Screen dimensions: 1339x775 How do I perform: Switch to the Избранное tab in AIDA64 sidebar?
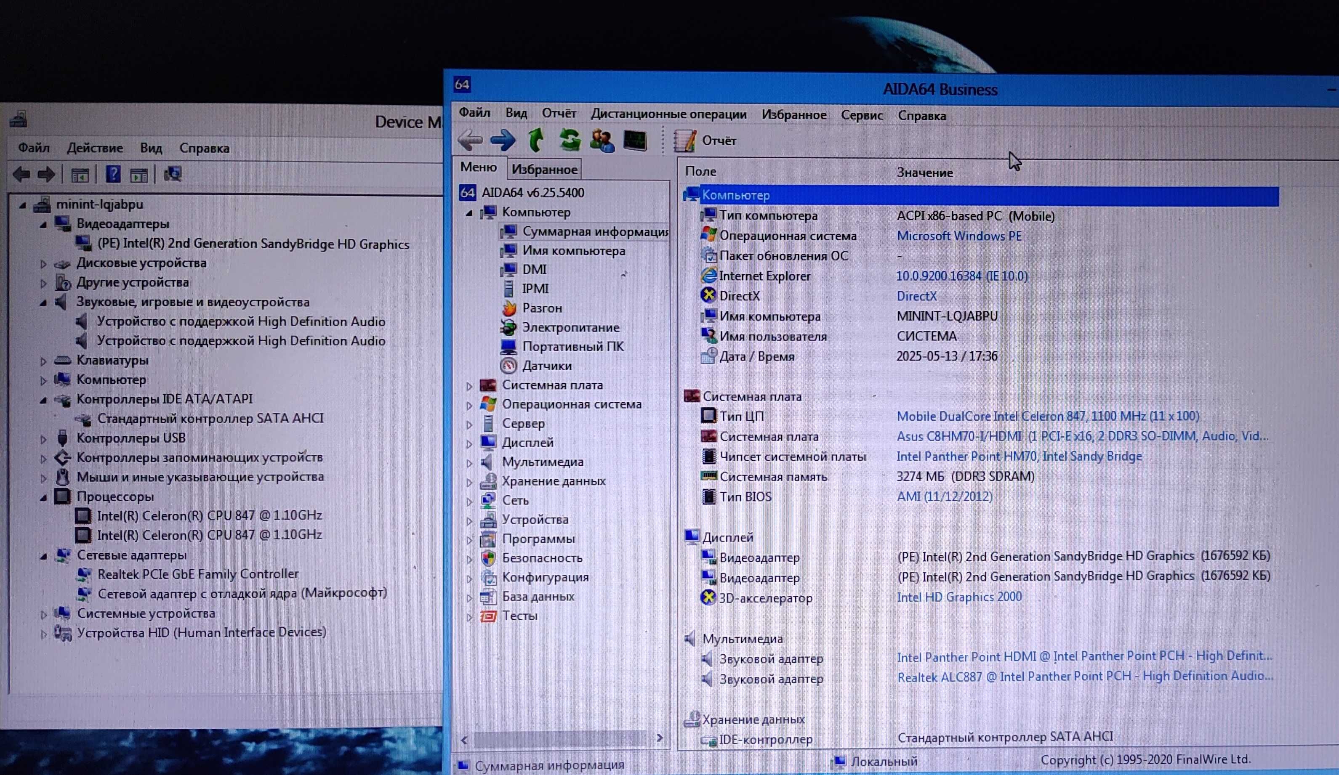[545, 170]
